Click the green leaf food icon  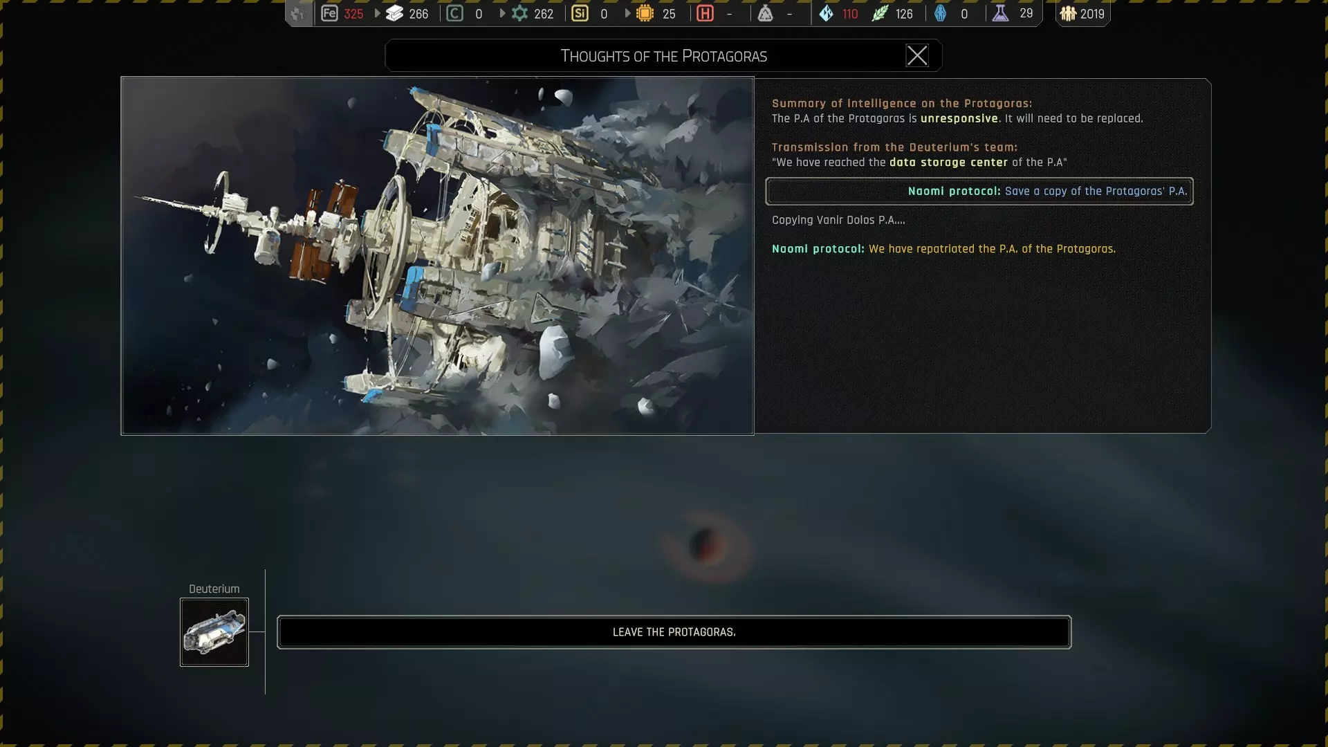click(x=879, y=13)
